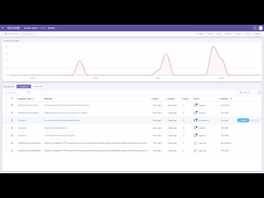Open 'No available rooms' message link
The width and height of the screenshot is (264, 198).
(62, 120)
